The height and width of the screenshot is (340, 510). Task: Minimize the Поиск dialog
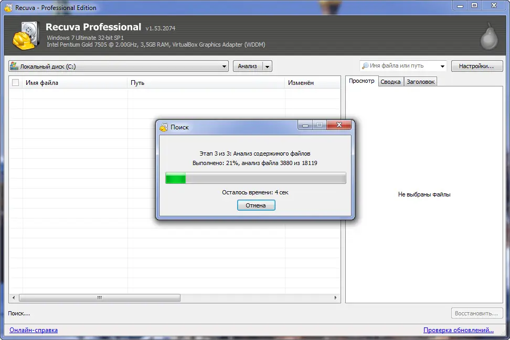point(305,125)
